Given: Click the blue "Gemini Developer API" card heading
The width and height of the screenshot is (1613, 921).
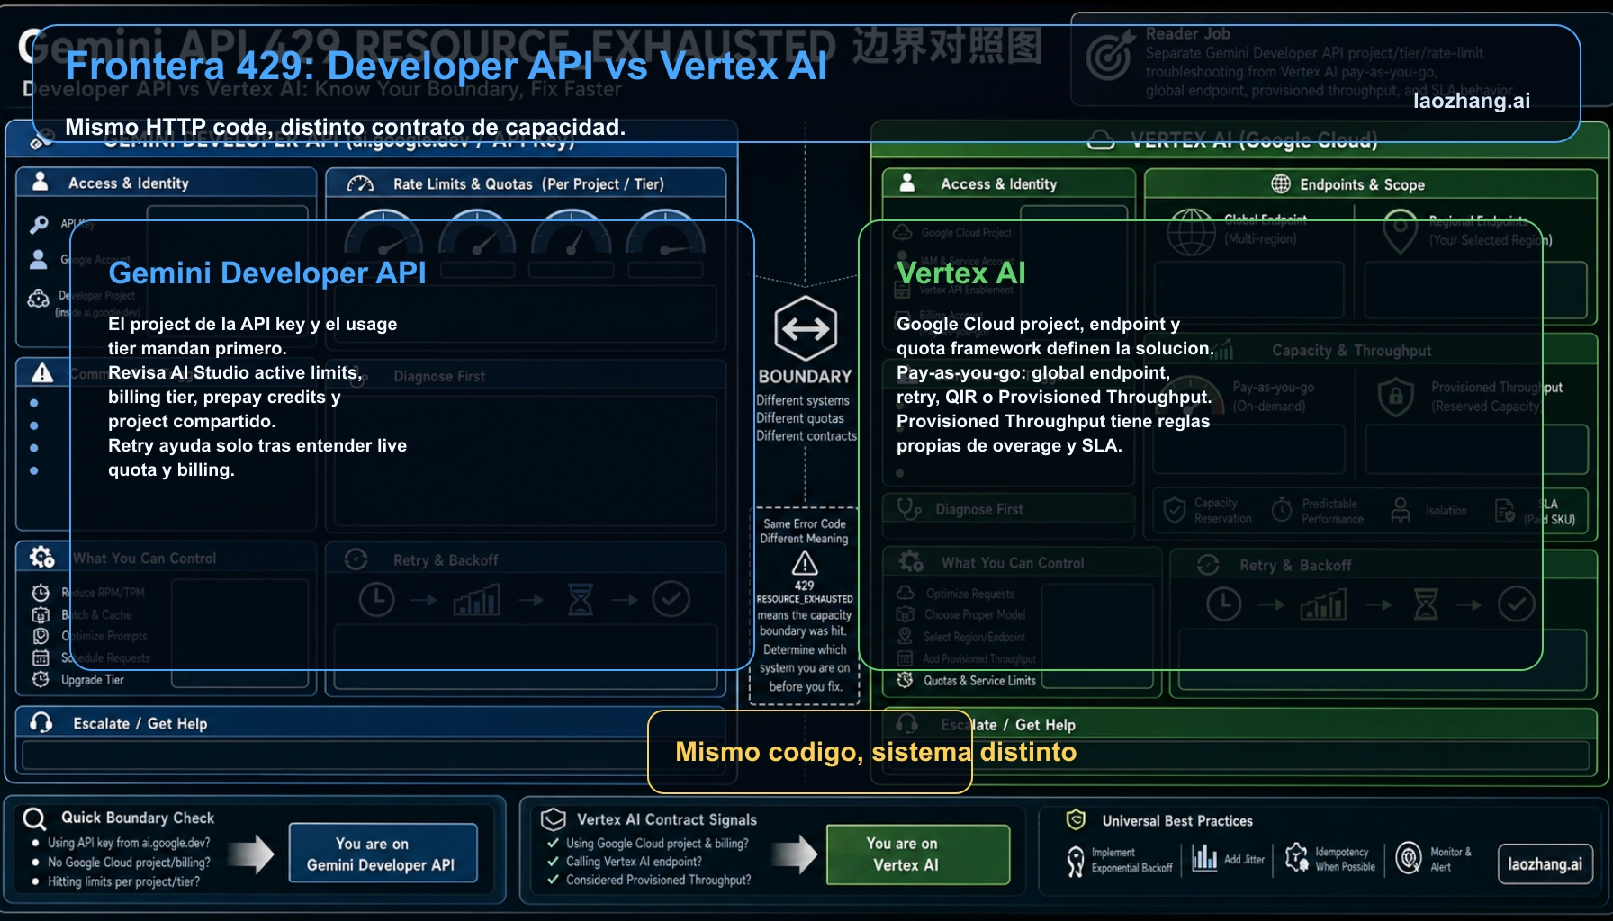Looking at the screenshot, I should (267, 273).
